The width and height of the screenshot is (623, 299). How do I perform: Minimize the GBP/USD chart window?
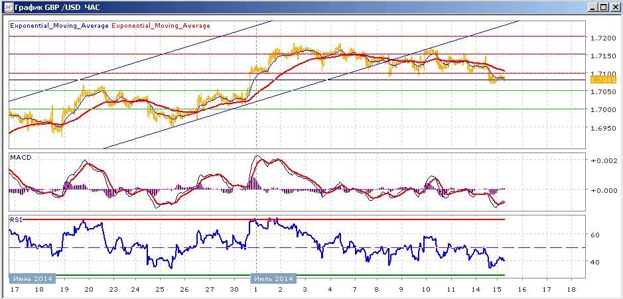(592, 7)
